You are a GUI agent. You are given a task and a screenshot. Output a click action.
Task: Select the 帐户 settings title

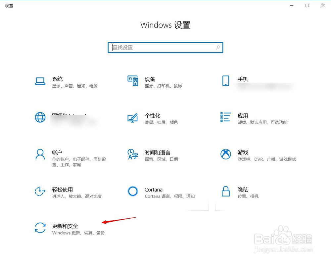[57, 152]
